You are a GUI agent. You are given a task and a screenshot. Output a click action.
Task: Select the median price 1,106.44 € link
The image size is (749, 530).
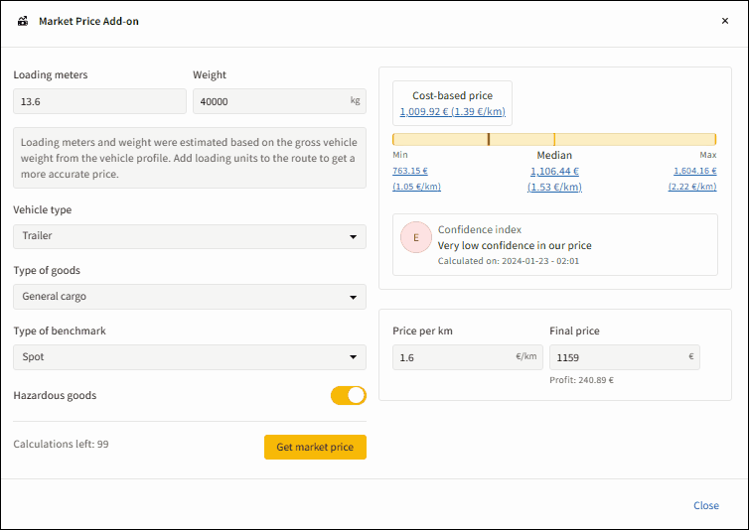(x=554, y=171)
